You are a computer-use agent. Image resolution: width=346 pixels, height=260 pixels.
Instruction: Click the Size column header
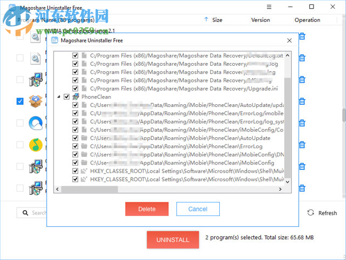click(x=217, y=20)
